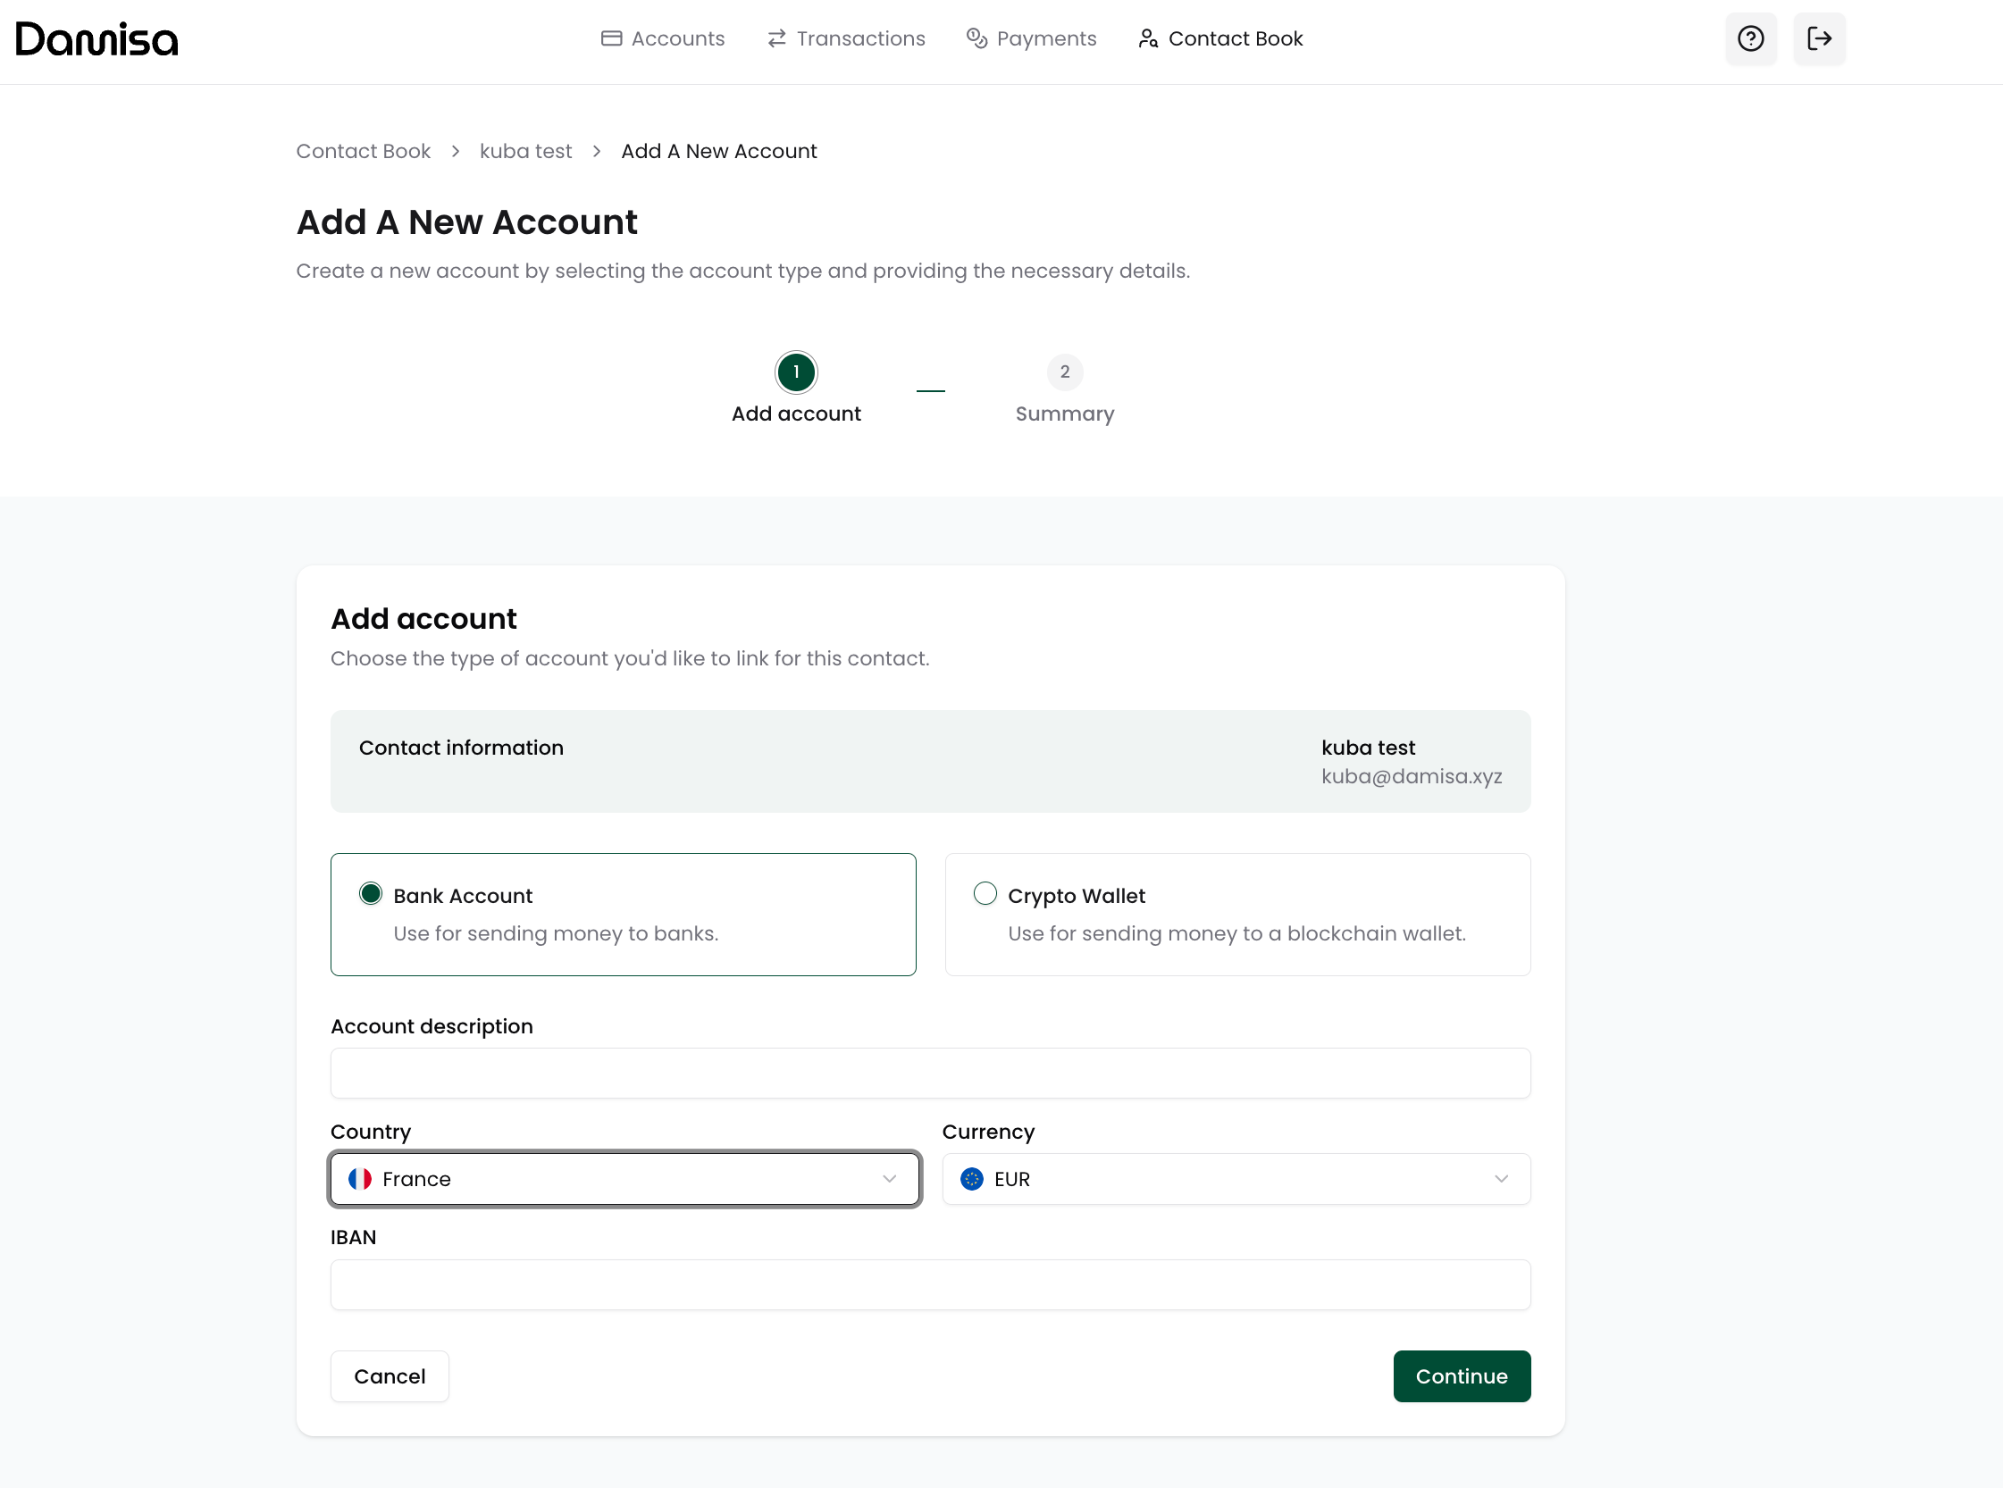Choose the Crypto Wallet option card

(1236, 915)
